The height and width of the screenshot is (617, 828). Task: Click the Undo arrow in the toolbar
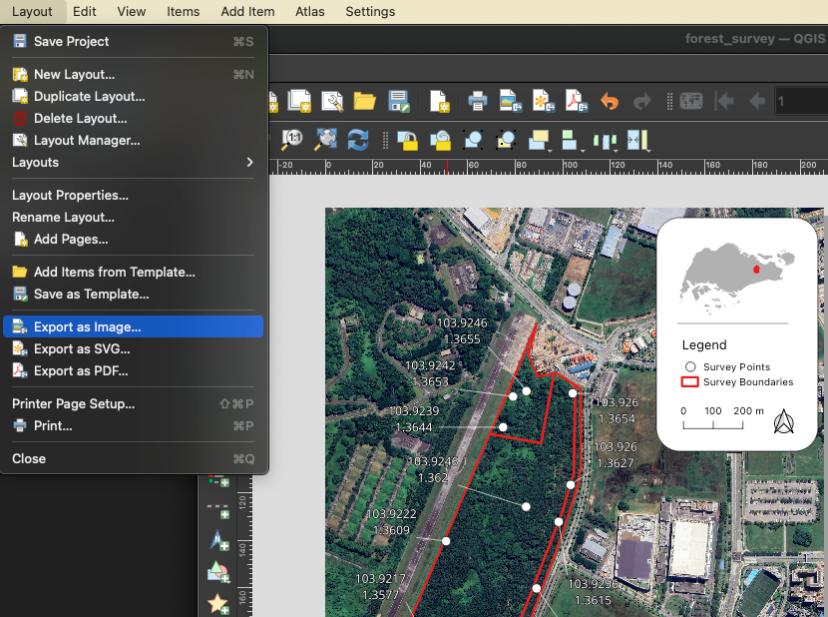[x=610, y=101]
